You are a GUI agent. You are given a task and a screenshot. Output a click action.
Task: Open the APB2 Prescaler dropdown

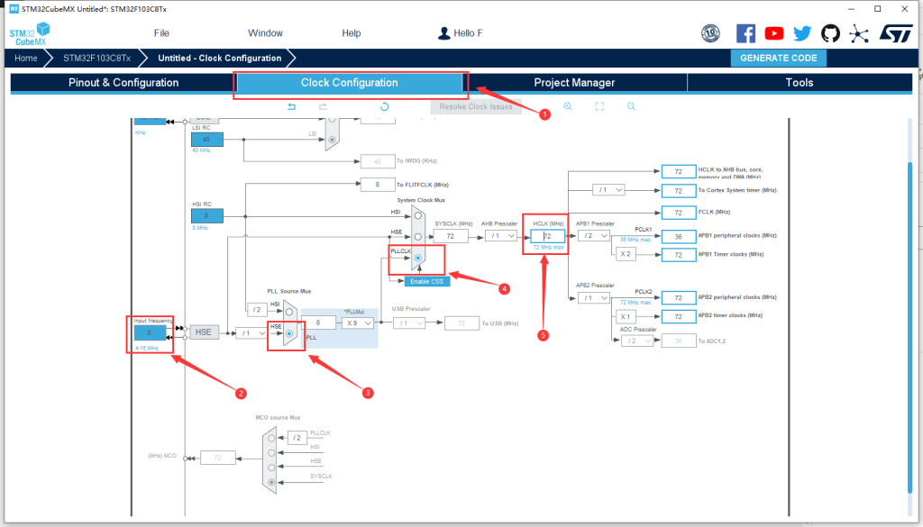(593, 298)
